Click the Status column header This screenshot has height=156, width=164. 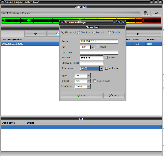(x=151, y=39)
